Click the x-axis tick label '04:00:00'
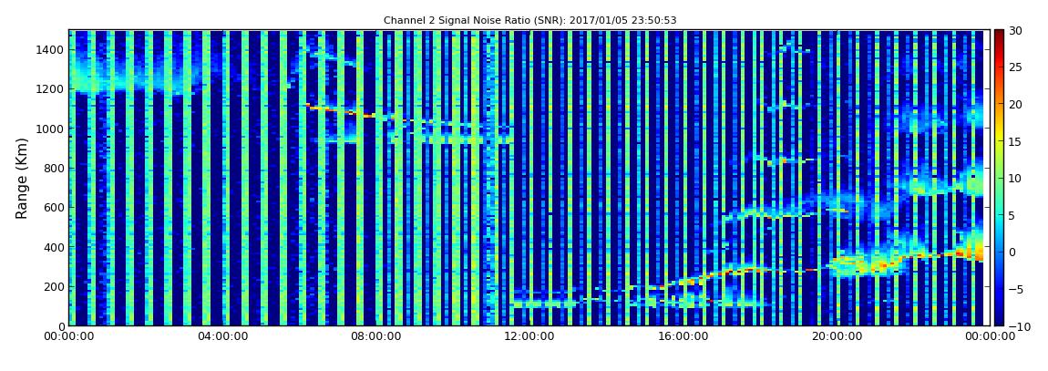The height and width of the screenshot is (371, 1048). tap(223, 337)
